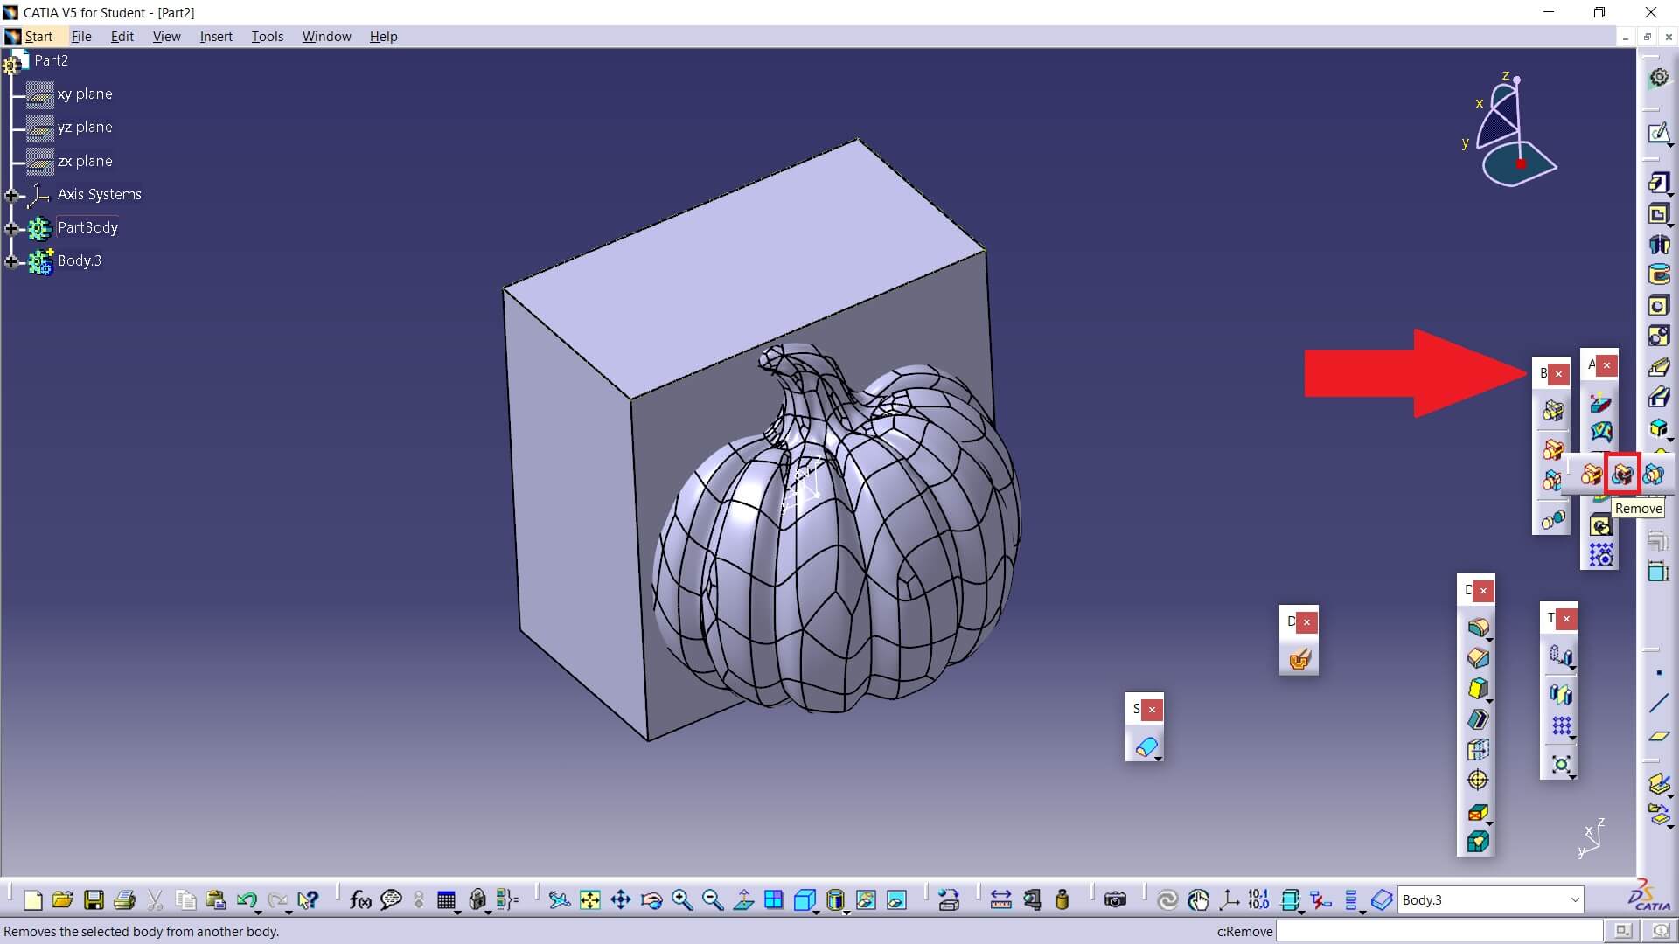Close the Boolean Operations floating toolbar

tap(1558, 374)
